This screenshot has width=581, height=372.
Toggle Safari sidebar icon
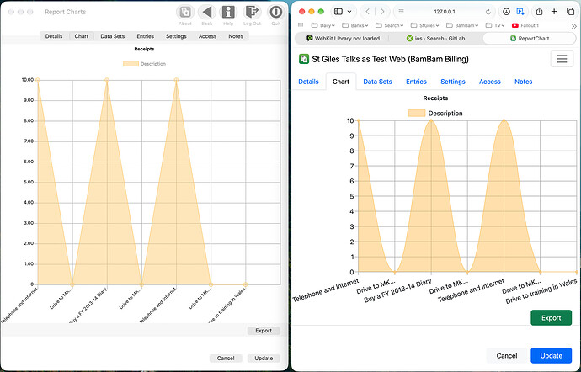pos(338,12)
